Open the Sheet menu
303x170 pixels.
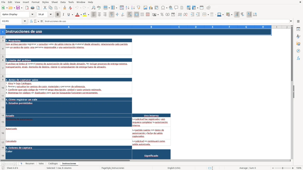55,2
